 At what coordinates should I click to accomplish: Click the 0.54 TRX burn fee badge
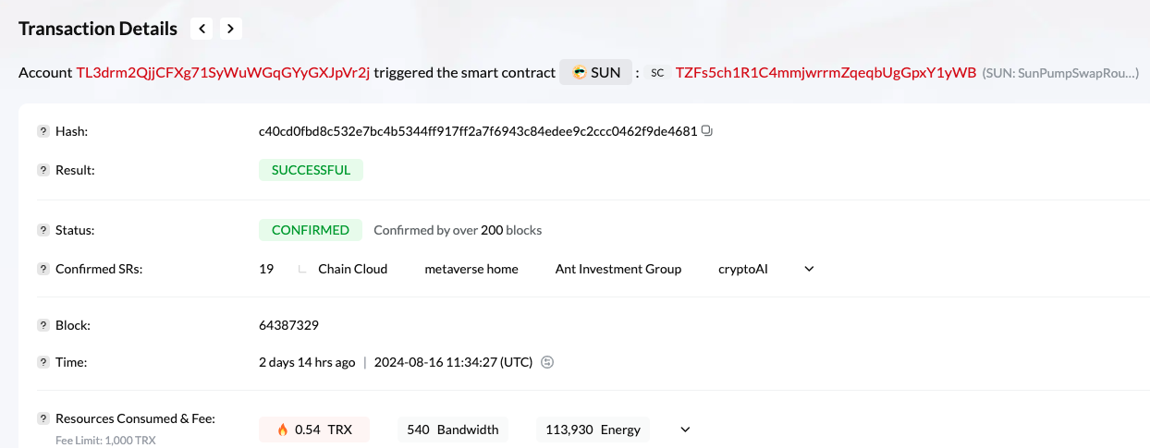pos(314,430)
